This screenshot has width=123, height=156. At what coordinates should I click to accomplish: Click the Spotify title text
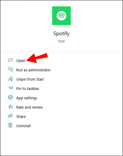[x=62, y=34]
